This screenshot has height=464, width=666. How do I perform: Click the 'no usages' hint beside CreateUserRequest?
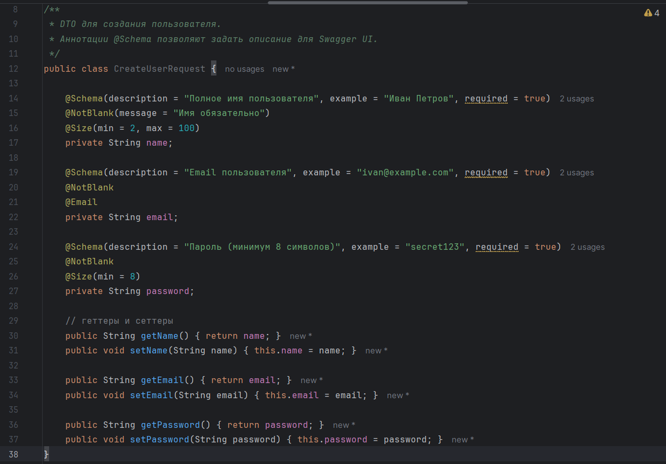[245, 69]
